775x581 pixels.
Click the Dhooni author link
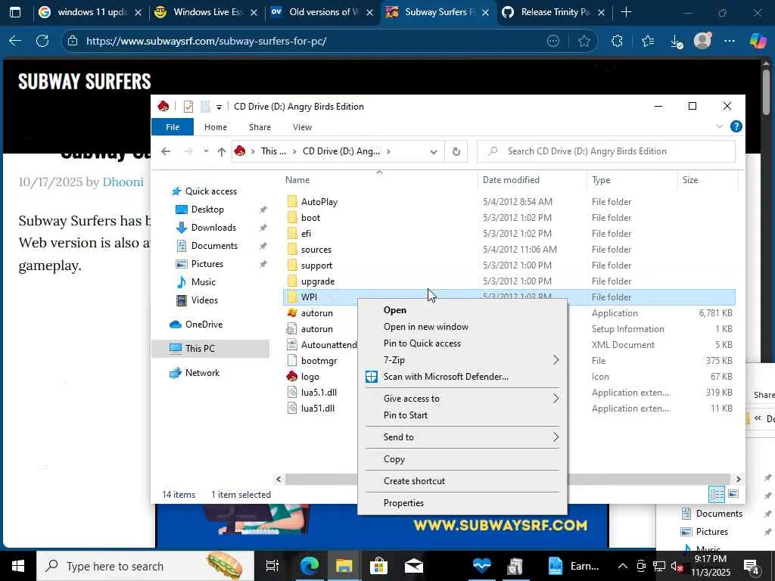point(123,182)
